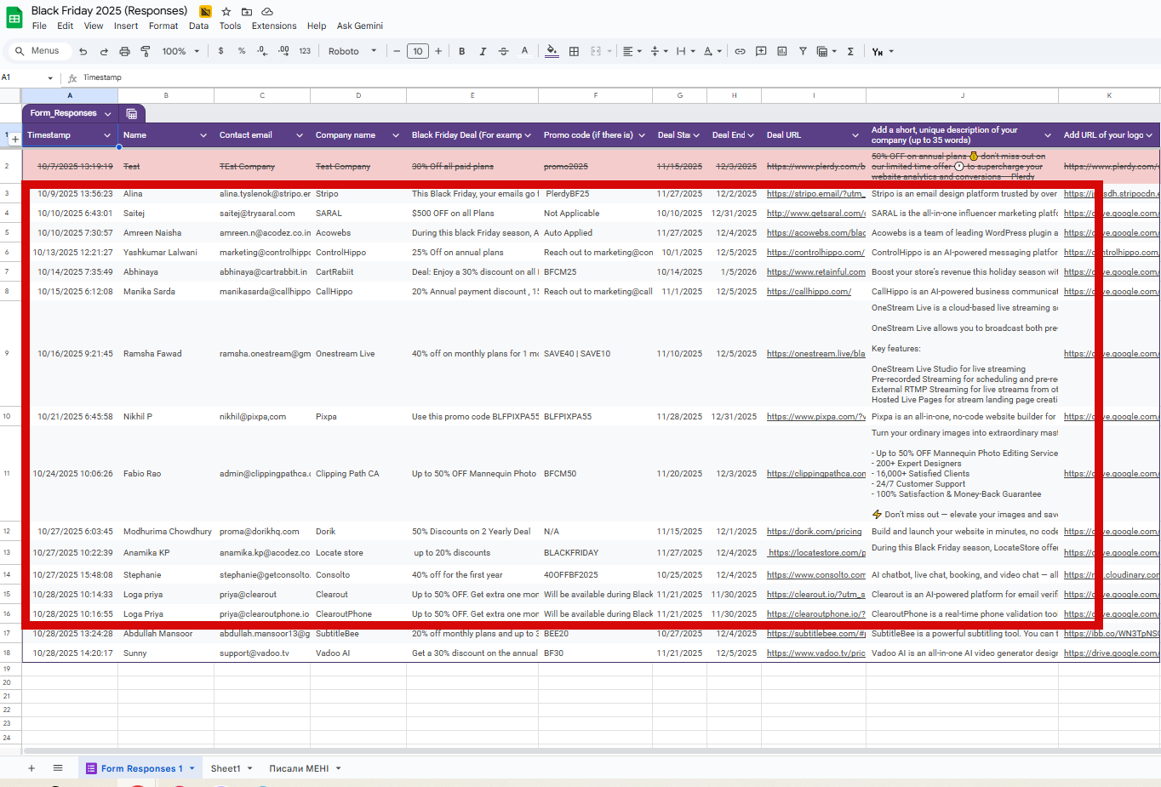Add a new sheet
Viewport: 1161px width, 787px height.
tap(31, 768)
